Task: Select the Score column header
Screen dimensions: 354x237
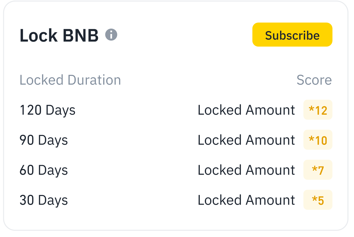Action: pyautogui.click(x=314, y=80)
